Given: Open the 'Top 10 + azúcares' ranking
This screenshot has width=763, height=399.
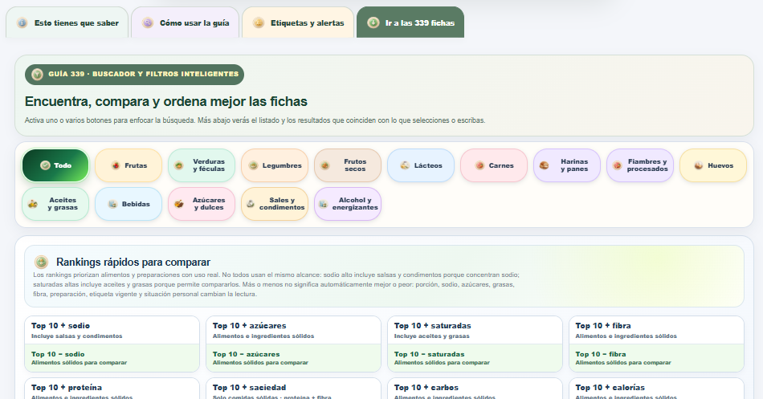Looking at the screenshot, I should 293,330.
